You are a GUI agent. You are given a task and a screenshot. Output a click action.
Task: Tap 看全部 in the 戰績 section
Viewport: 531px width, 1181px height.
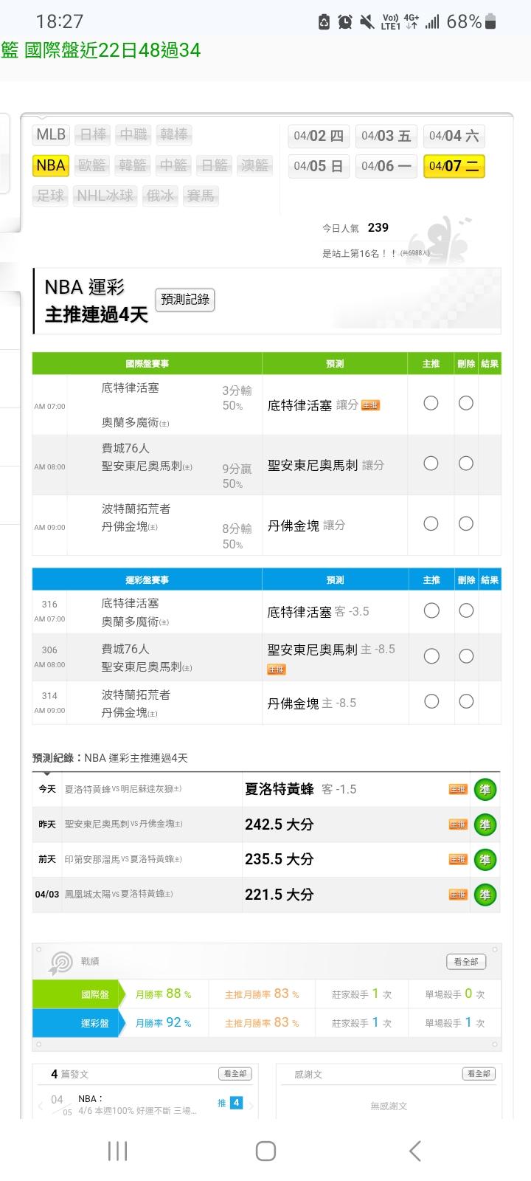click(466, 962)
